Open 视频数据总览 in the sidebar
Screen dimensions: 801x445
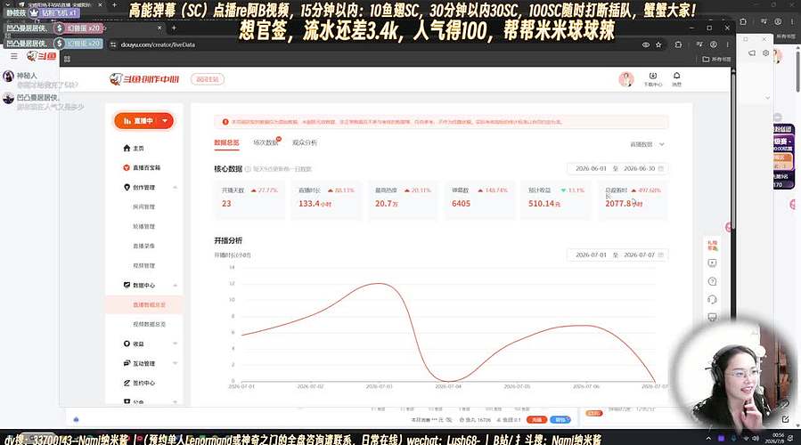click(x=149, y=324)
